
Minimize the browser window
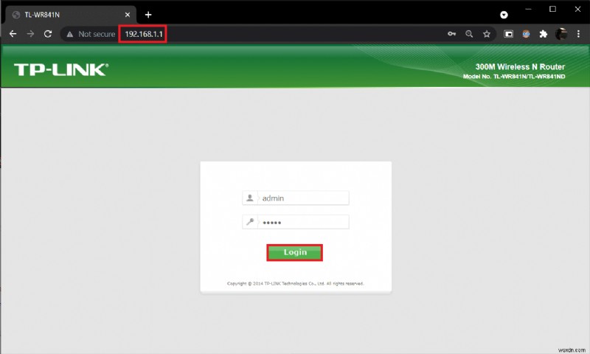coord(528,9)
